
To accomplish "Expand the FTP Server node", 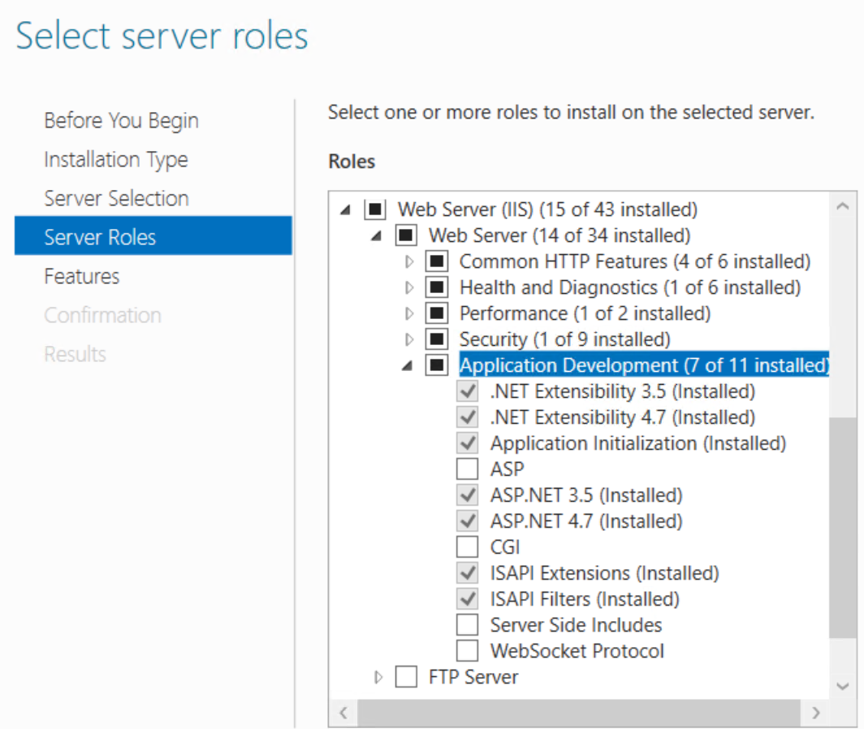I will 377,676.
